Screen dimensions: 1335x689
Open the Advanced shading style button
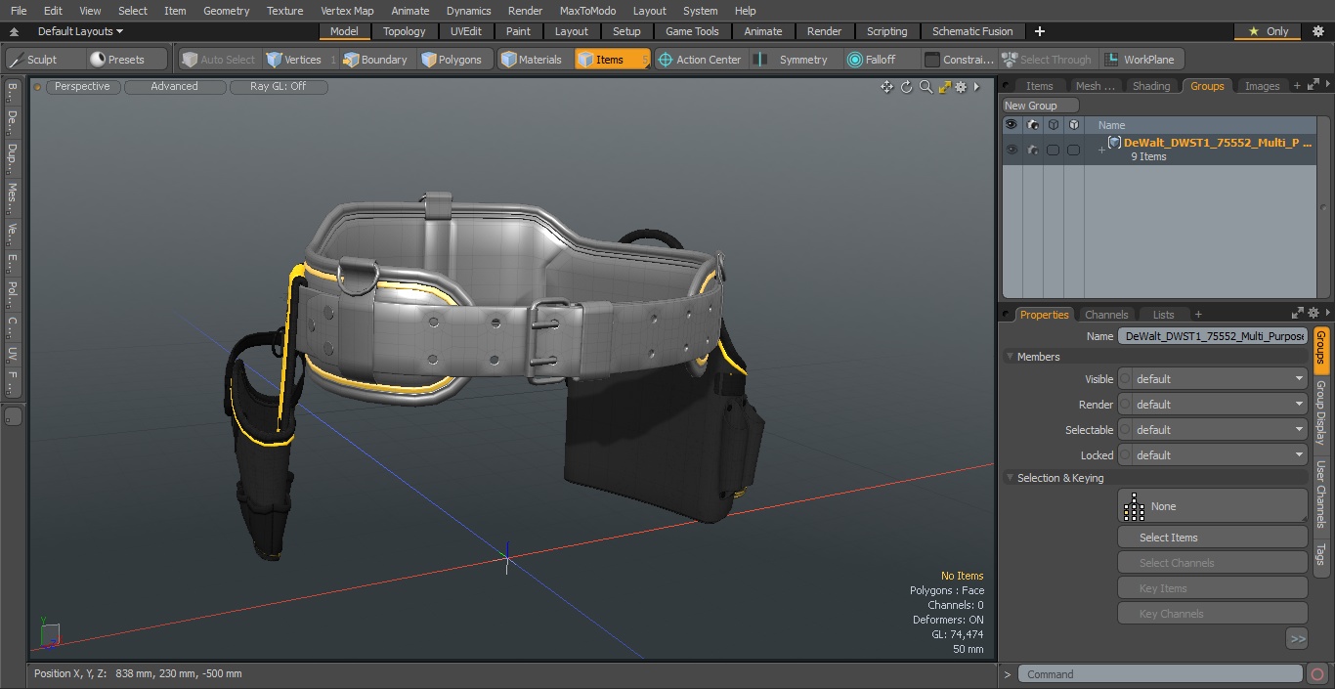174,87
